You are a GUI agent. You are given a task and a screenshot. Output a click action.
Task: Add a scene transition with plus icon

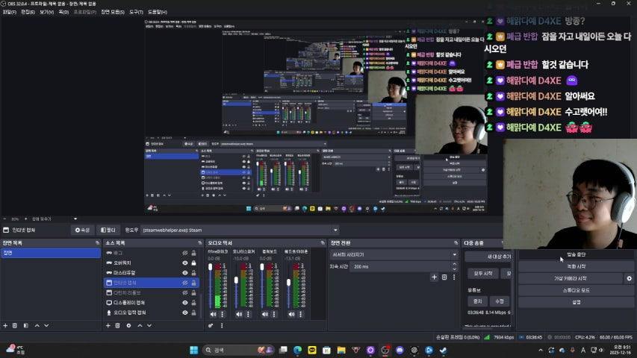pyautogui.click(x=434, y=277)
